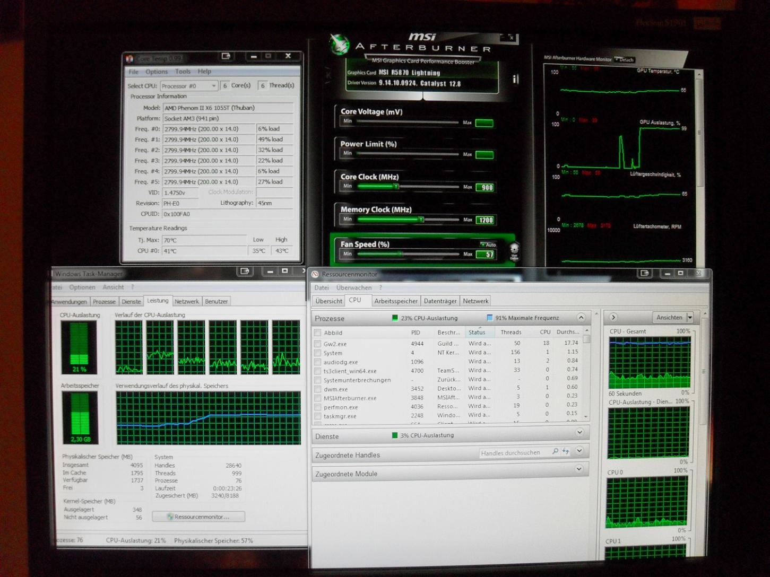Toggle the Auto fan speed button

(x=488, y=244)
